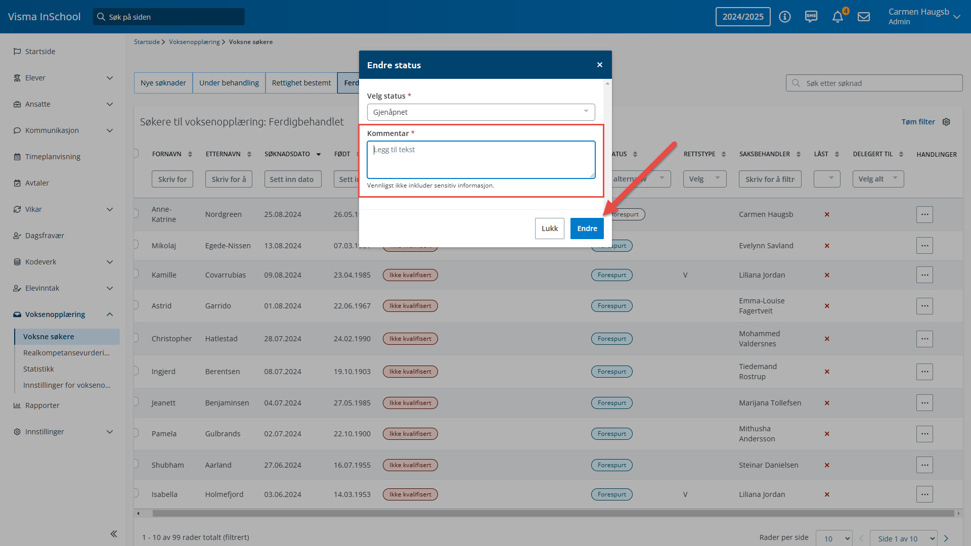Screen dimensions: 971x546
Task: Click the Endre button
Action: click(x=587, y=229)
